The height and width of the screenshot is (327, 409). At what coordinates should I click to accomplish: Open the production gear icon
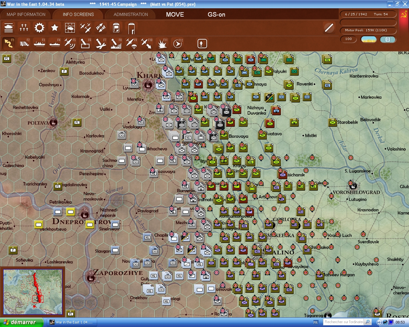pyautogui.click(x=39, y=28)
